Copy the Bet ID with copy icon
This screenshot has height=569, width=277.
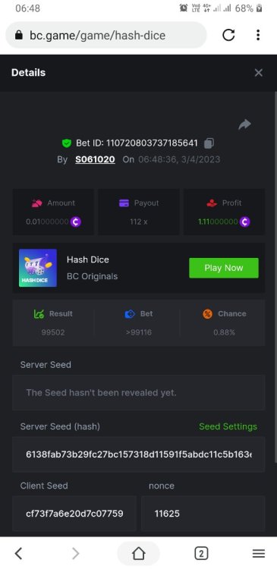click(x=209, y=143)
